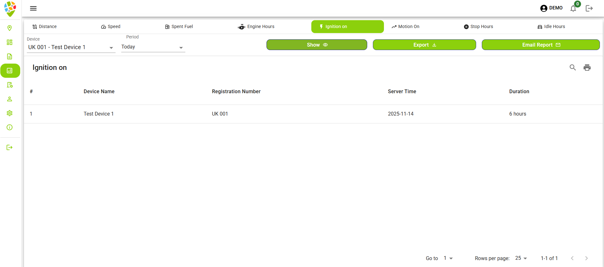Click the Show button

click(x=317, y=45)
